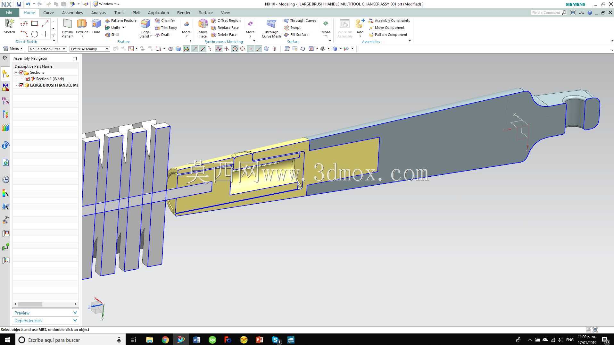Image resolution: width=614 pixels, height=345 pixels.
Task: Toggle the Enable Snap Point button
Action: pyautogui.click(x=187, y=49)
